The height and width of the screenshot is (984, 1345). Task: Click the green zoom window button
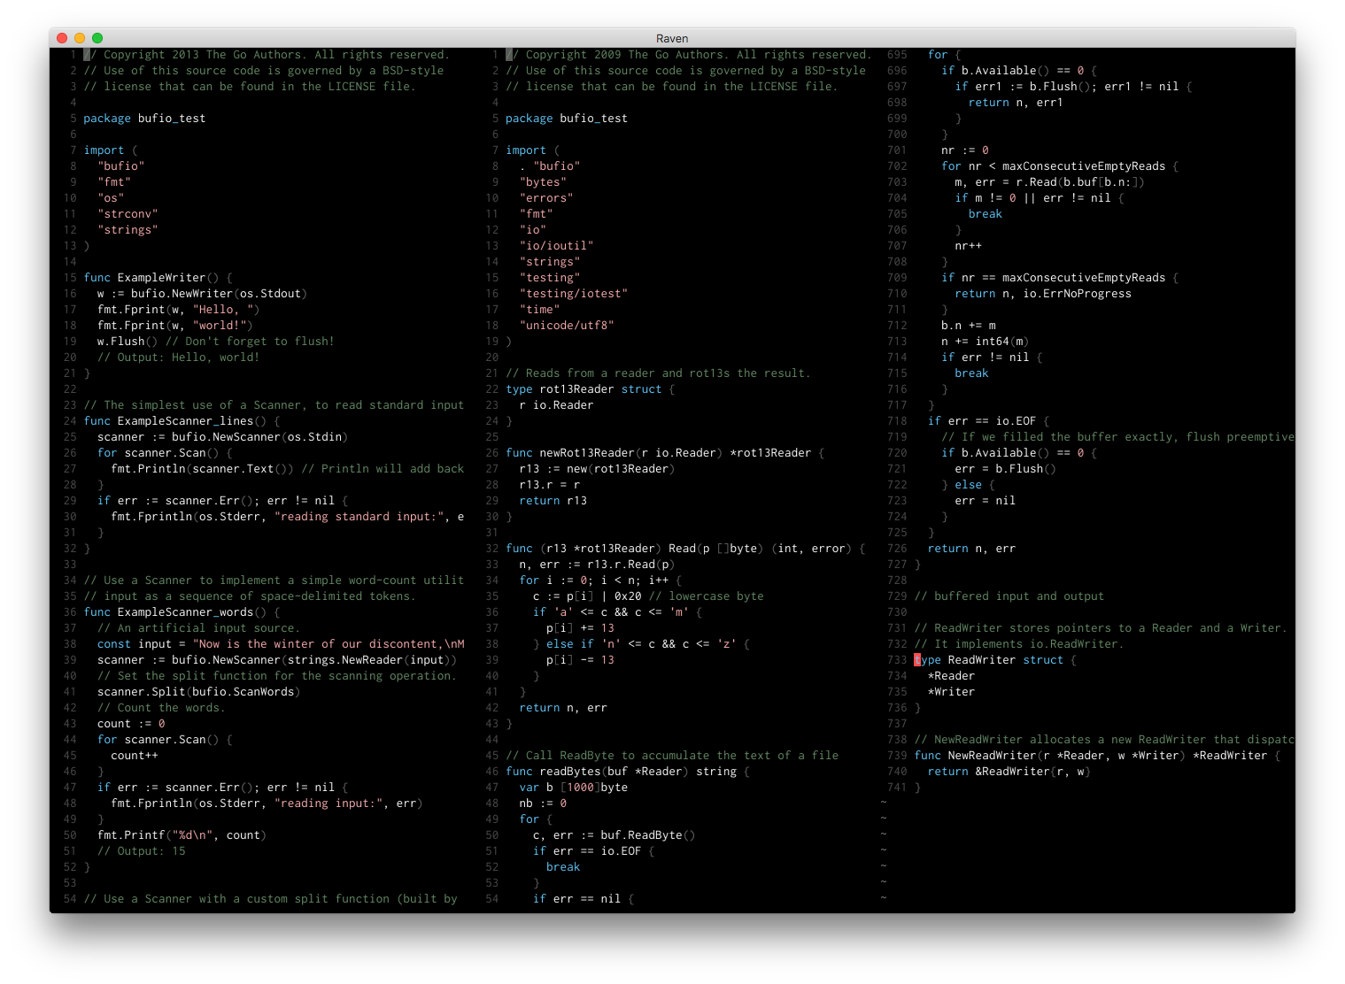point(97,38)
